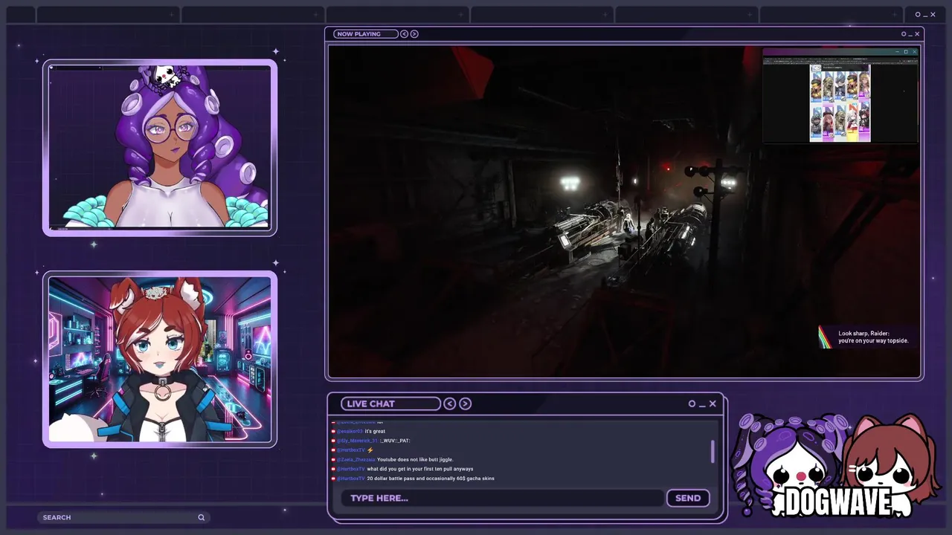
Task: Click the rainbow stripe icon beside game subtitle
Action: point(825,337)
